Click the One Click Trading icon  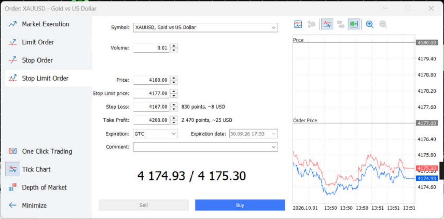click(13, 151)
